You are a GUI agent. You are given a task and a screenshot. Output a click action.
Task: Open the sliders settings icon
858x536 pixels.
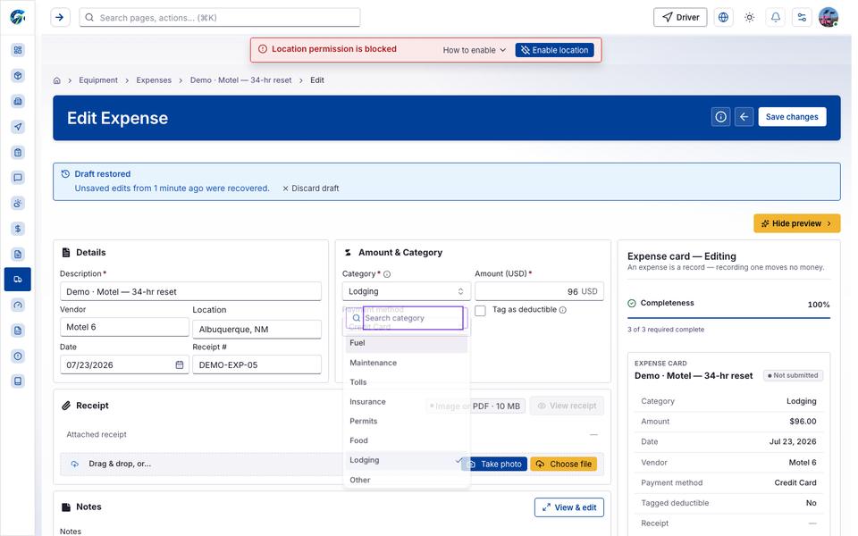tap(803, 18)
